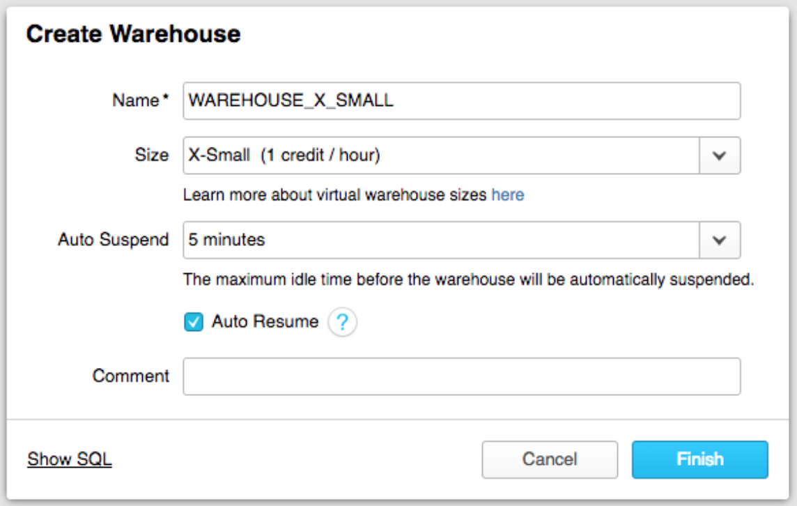Click the 5 minutes Auto Suspend selection box
Image resolution: width=797 pixels, height=506 pixels.
[440, 240]
